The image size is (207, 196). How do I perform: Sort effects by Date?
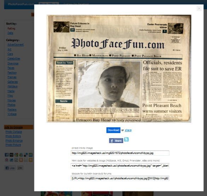10,33
